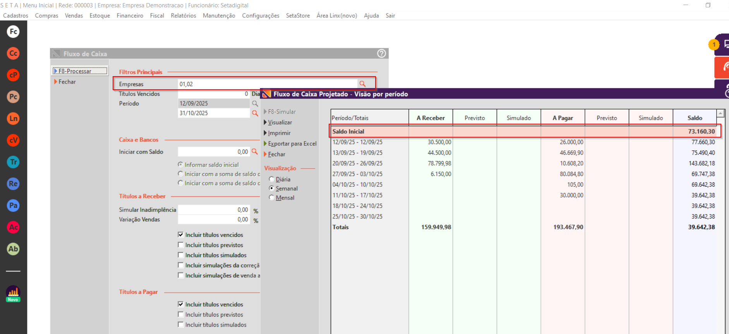Image resolution: width=729 pixels, height=334 pixels.
Task: Open the Ac sidebar shortcut
Action: [x=13, y=227]
